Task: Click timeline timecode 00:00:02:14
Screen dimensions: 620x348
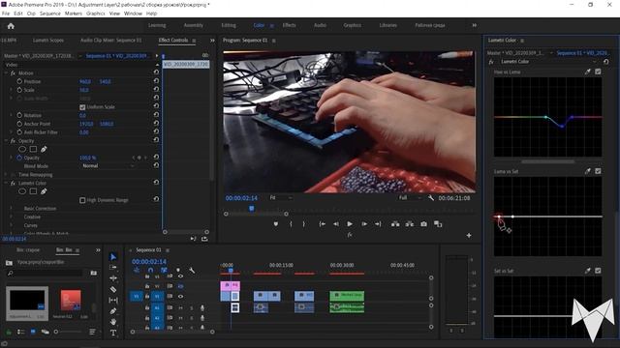Action: tap(149, 262)
